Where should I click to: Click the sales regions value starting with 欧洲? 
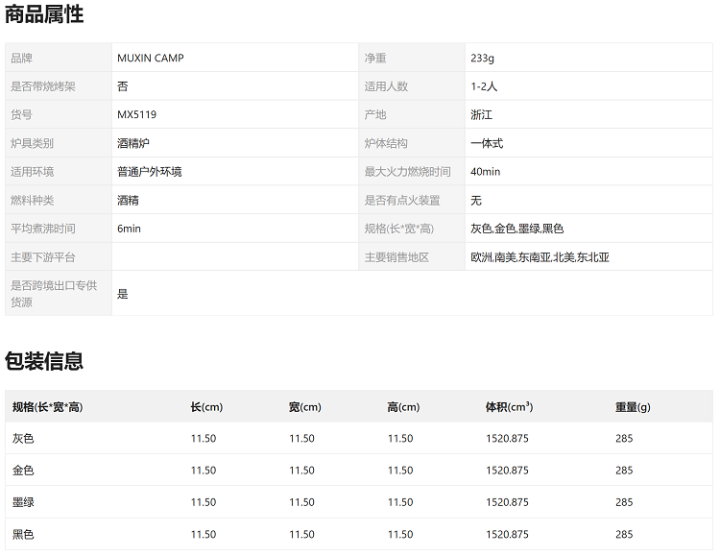pyautogui.click(x=540, y=257)
